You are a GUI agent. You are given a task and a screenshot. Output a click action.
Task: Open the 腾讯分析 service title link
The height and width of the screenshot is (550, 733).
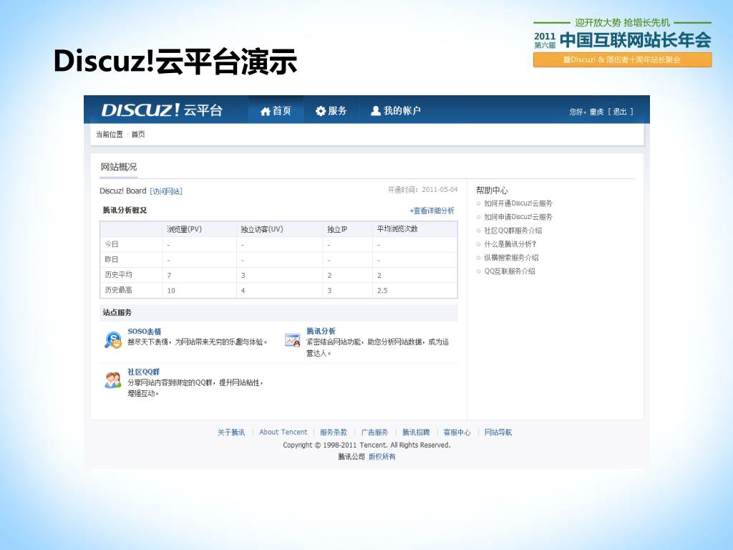tap(321, 331)
